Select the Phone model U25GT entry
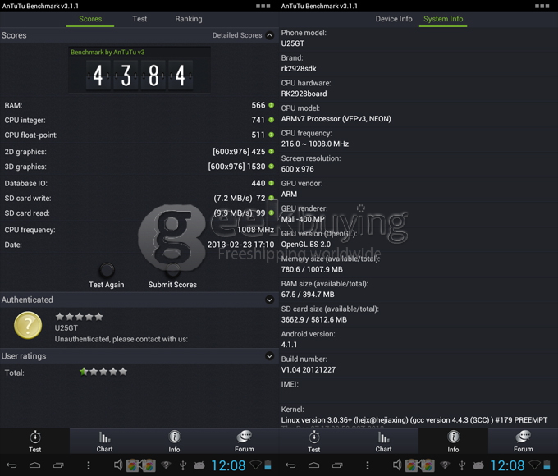558x476 pixels. 418,38
